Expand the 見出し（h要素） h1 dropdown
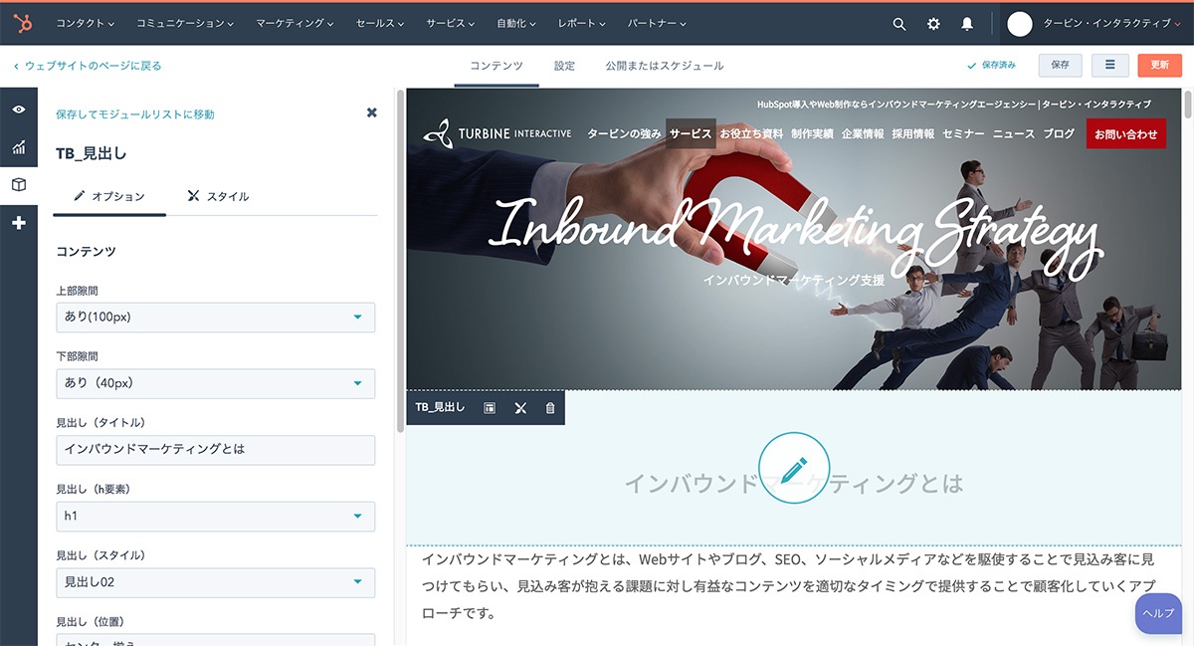1194x646 pixels. click(216, 517)
